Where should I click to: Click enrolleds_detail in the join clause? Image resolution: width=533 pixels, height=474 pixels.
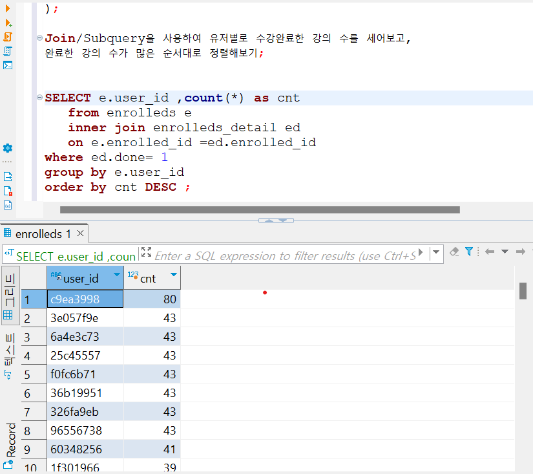point(214,127)
